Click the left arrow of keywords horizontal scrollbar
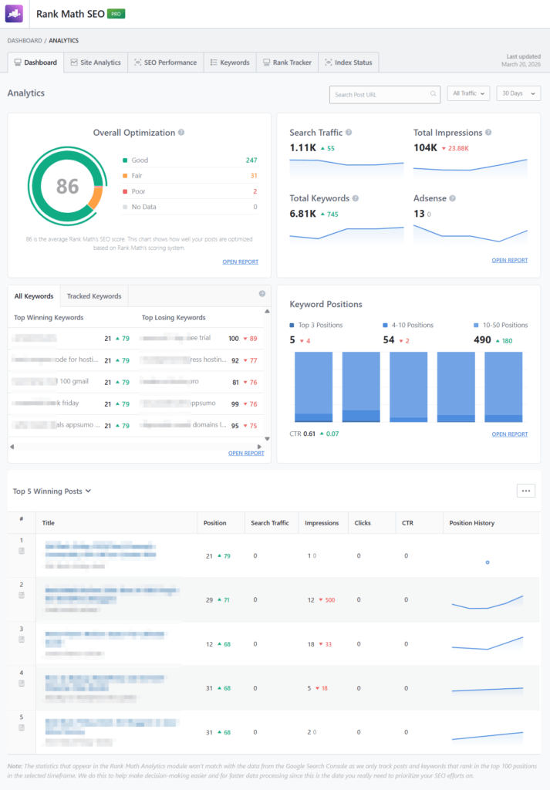This screenshot has width=550, height=790. [12, 447]
